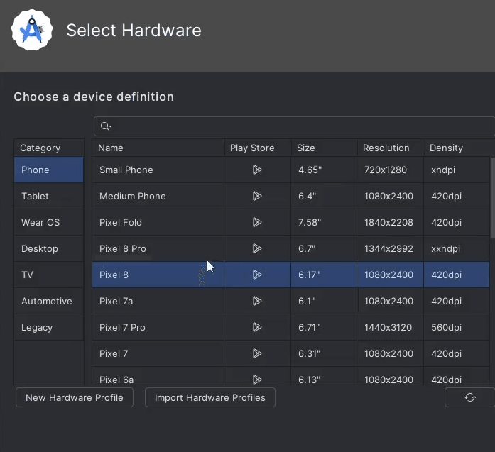Click the Android Studio logo icon

coord(32,30)
